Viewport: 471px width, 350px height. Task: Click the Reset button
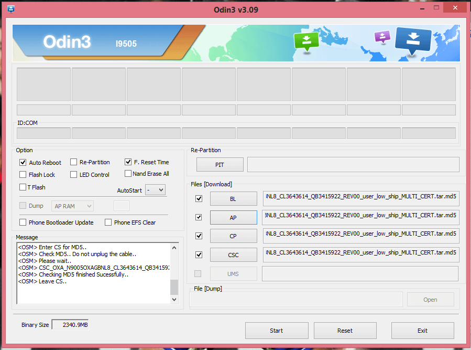click(x=345, y=331)
